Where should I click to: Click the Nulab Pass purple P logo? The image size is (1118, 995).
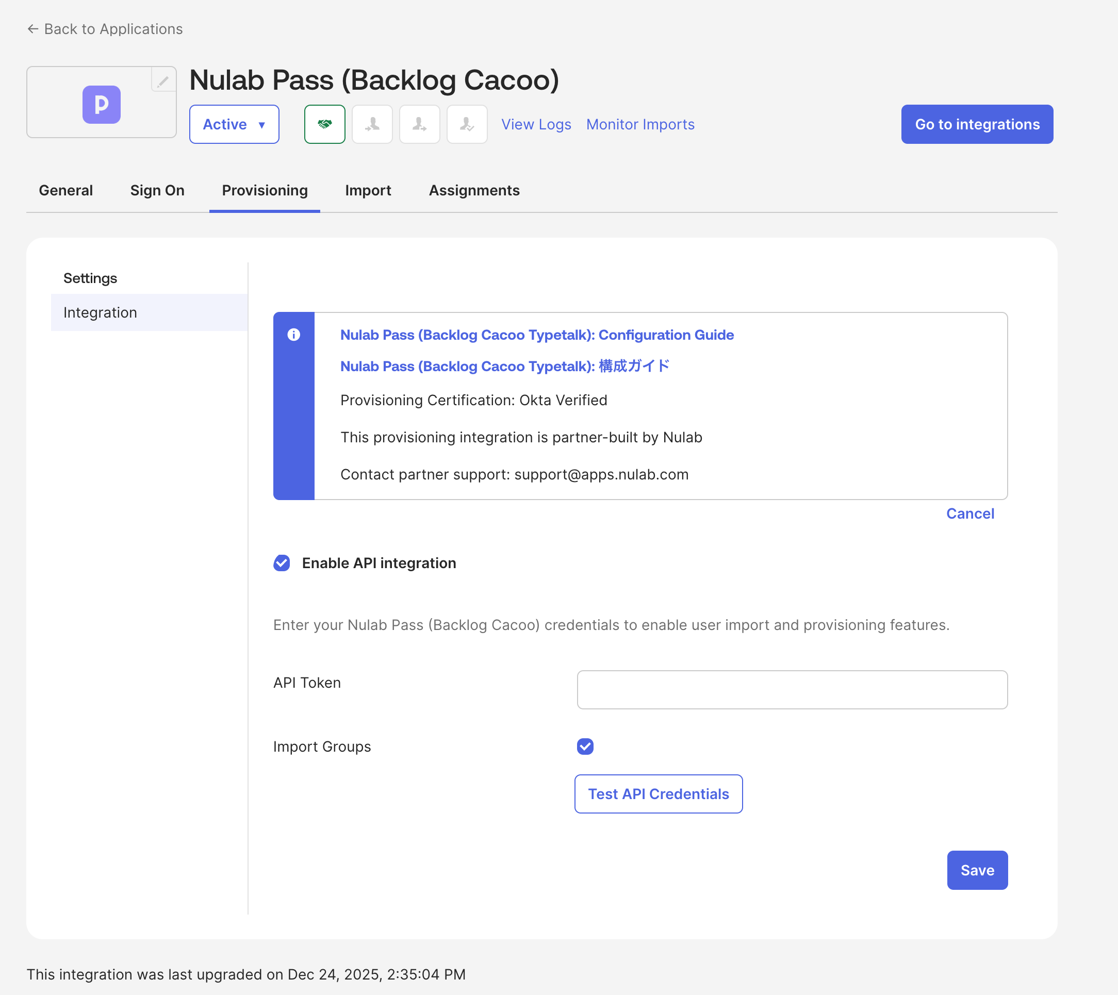102,105
